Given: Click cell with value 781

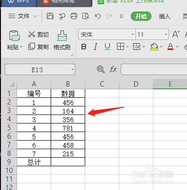Looking at the screenshot, I should pyautogui.click(x=68, y=128).
